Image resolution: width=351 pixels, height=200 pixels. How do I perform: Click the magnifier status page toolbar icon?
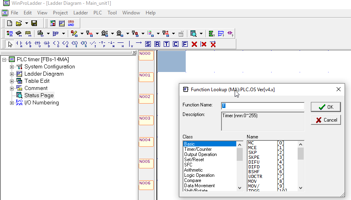193,34
